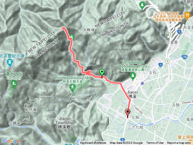
Task: Select the Linmei Shipan Trail hiker icon
Action: pos(72,88)
